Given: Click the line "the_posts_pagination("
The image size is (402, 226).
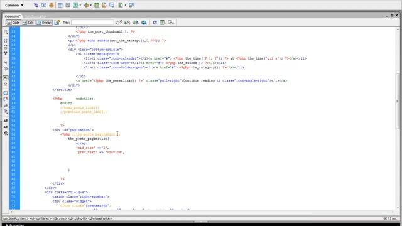Looking at the screenshot, I should tap(89, 139).
